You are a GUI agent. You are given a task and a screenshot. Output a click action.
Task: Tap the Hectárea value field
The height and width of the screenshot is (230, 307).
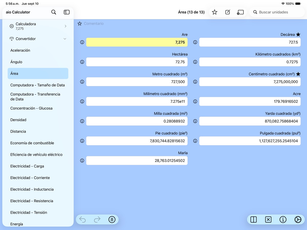(x=137, y=62)
